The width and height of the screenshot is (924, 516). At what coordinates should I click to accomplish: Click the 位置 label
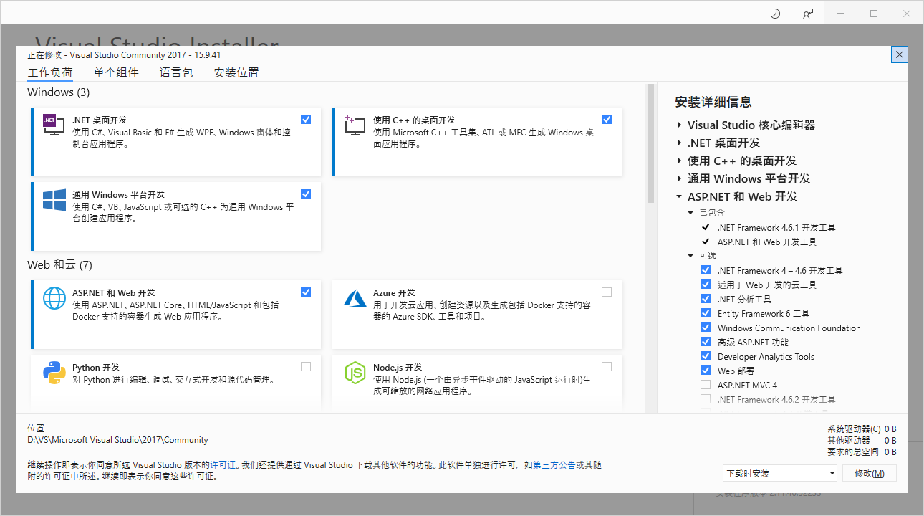tap(36, 428)
